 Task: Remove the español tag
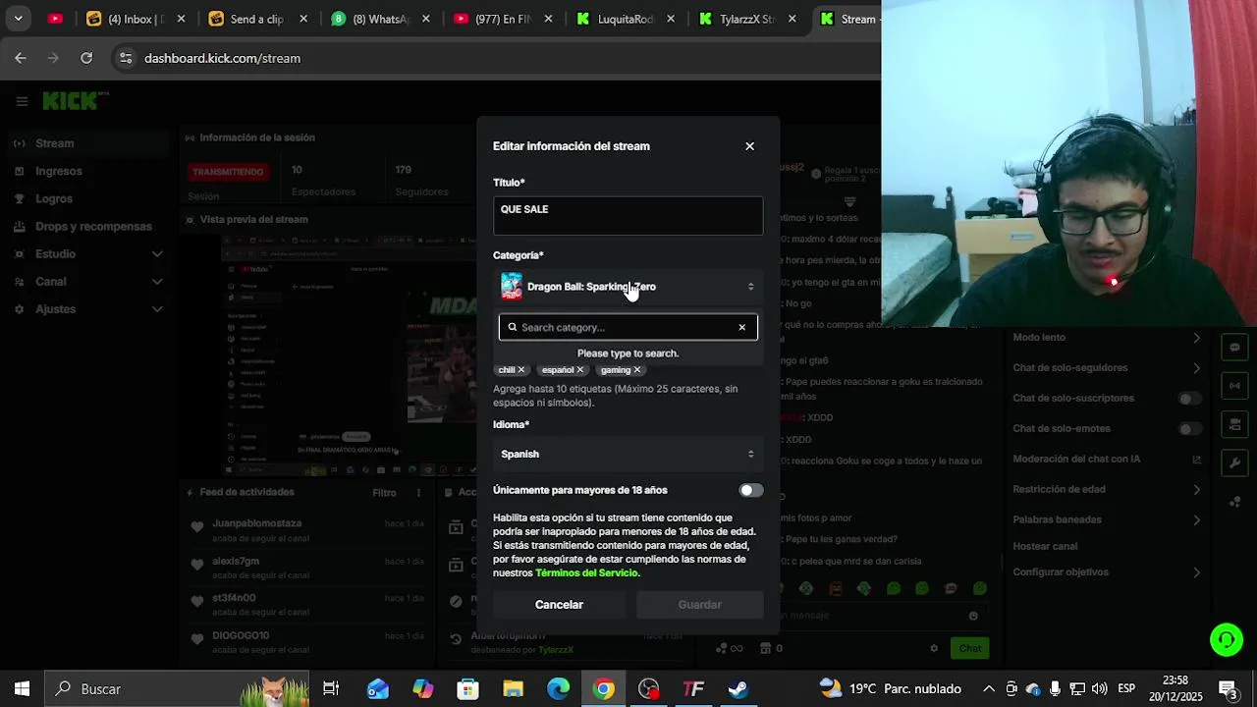pos(579,370)
